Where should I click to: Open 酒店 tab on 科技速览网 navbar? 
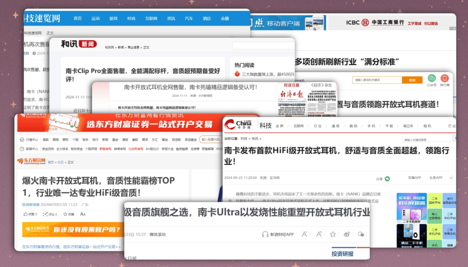[x=207, y=18]
